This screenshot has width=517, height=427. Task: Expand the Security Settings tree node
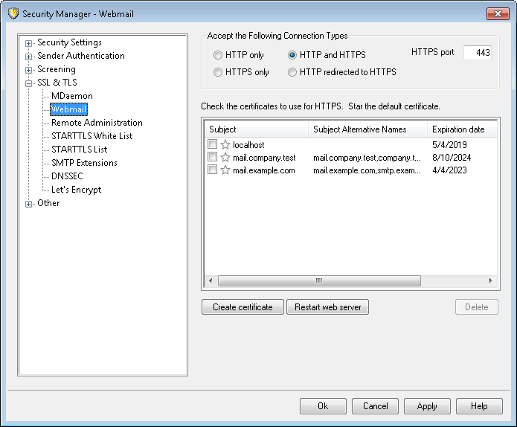[29, 43]
